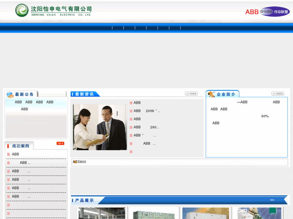Open the ABB drives alliance badge
The height and width of the screenshot is (219, 293).
(267, 12)
